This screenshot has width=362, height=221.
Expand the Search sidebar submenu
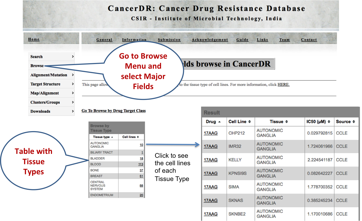51,57
